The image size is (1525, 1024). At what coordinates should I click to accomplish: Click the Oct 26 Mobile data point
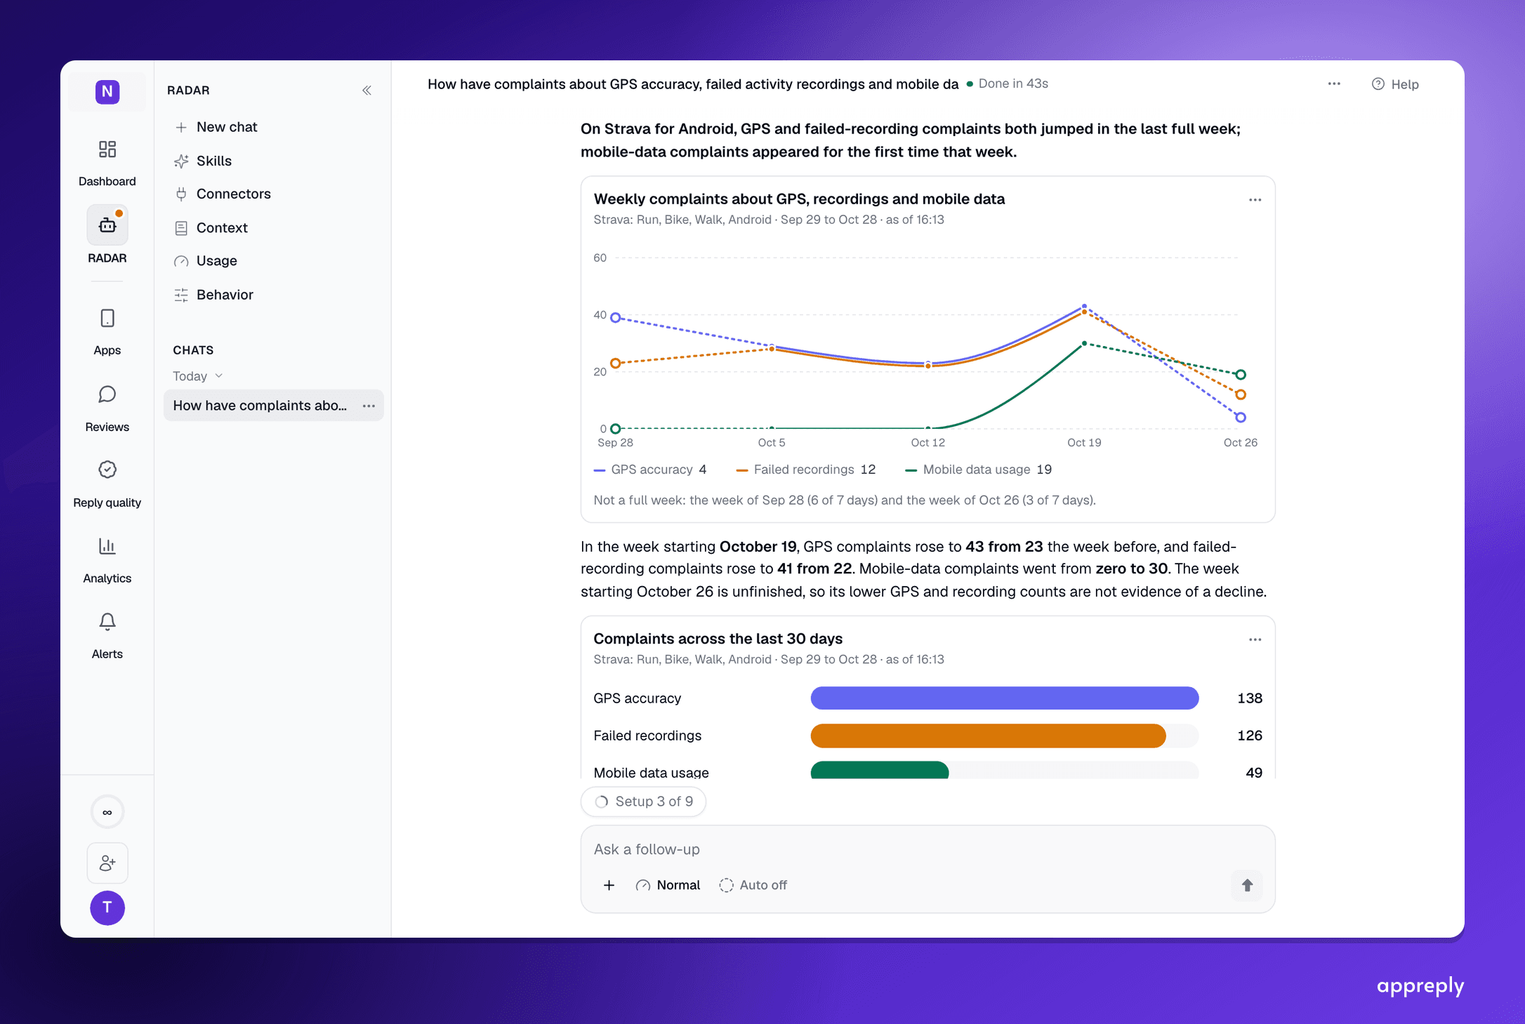(x=1241, y=374)
